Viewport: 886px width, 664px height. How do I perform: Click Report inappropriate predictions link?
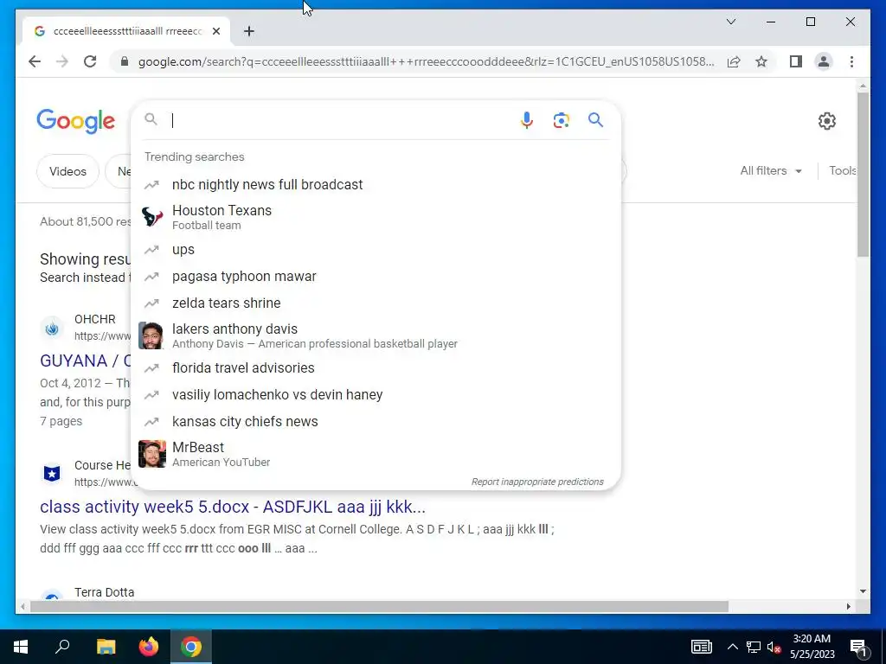537,482
